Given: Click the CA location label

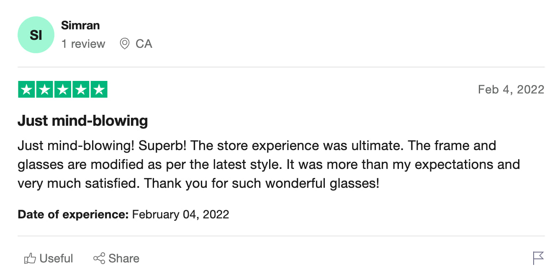Looking at the screenshot, I should pyautogui.click(x=144, y=44).
